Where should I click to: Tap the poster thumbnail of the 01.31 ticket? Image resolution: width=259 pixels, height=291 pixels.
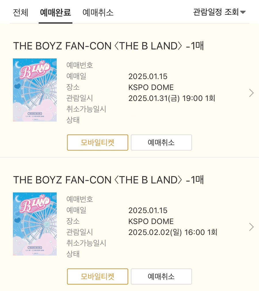[x=35, y=90]
